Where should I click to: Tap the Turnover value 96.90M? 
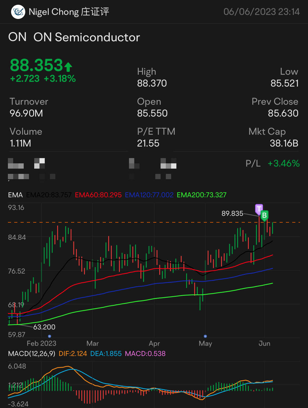[26, 113]
